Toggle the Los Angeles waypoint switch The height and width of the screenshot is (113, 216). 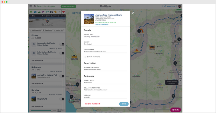click(x=62, y=44)
